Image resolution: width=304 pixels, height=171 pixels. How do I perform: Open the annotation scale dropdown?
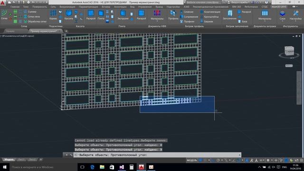pos(262,161)
